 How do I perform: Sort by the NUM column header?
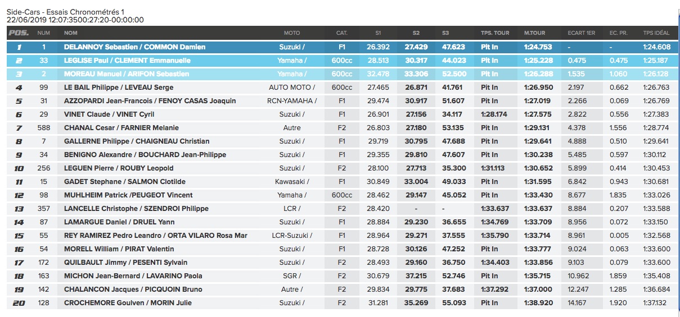44,33
